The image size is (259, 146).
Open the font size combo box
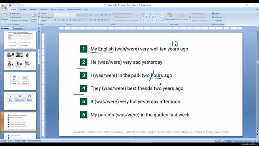pyautogui.click(x=73, y=15)
